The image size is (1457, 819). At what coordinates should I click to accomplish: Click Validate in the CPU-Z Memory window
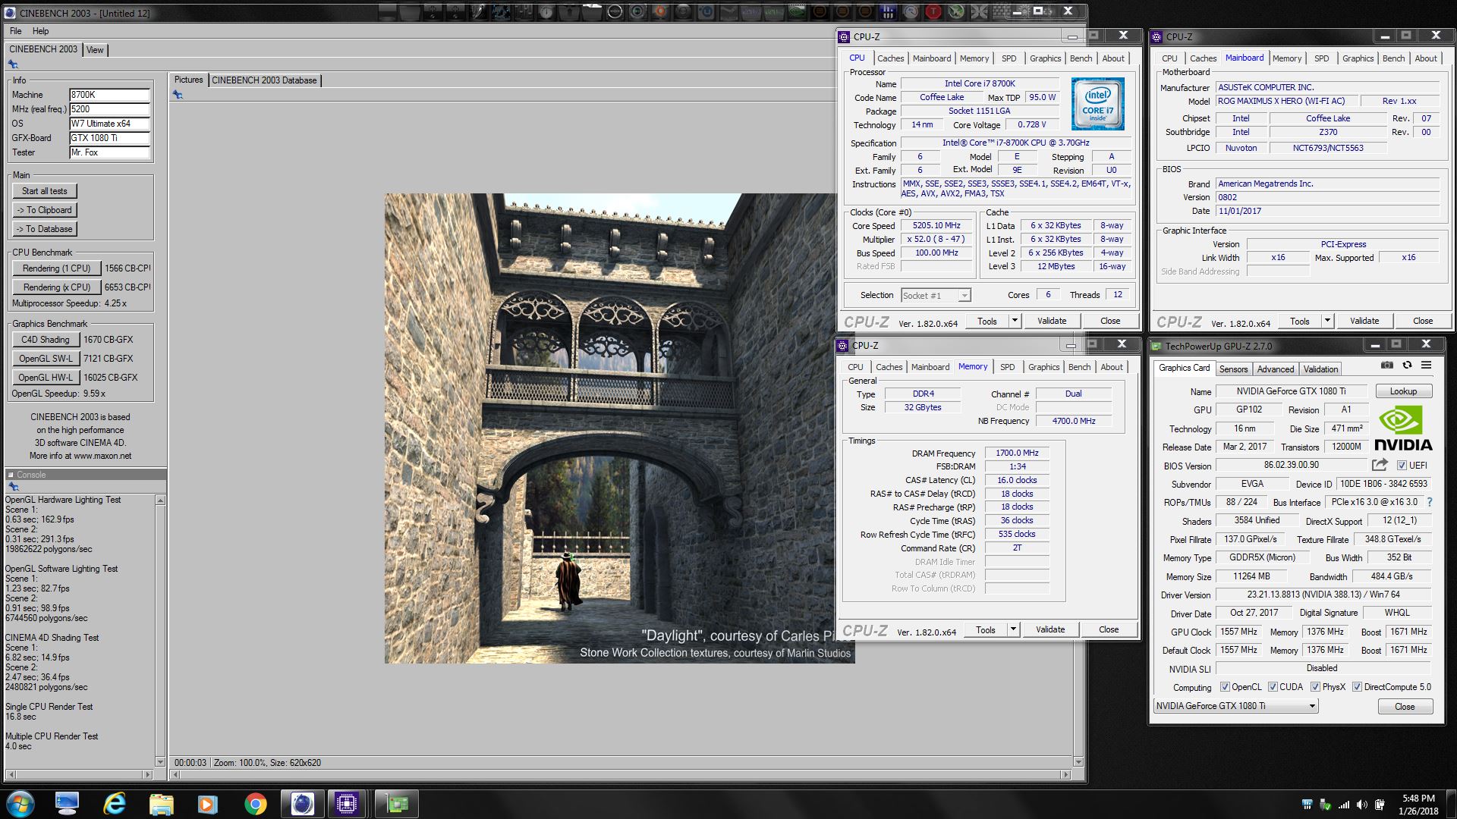coord(1050,629)
